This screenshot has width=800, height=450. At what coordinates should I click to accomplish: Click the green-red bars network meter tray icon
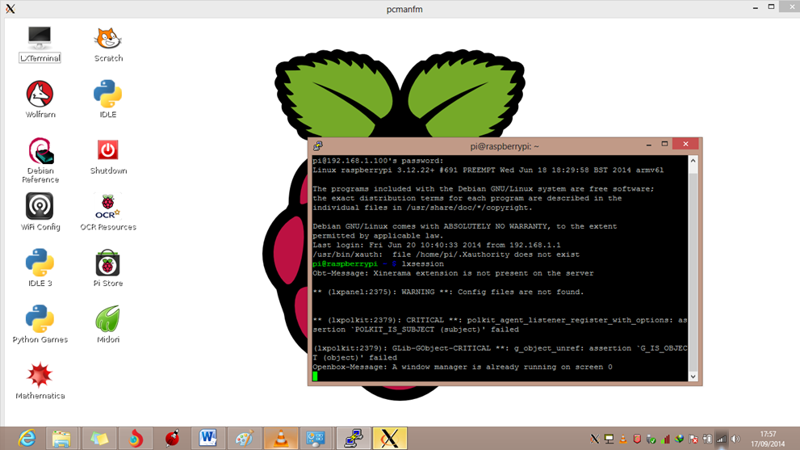click(665, 439)
